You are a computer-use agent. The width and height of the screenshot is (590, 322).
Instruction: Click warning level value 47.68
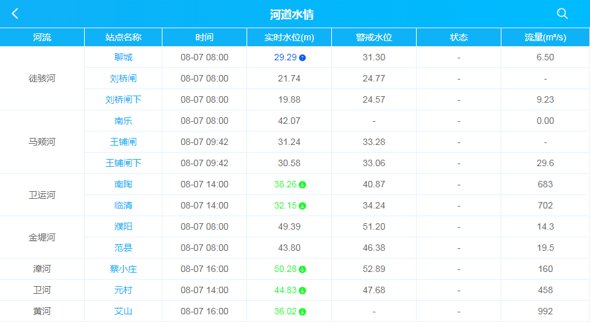point(374,290)
